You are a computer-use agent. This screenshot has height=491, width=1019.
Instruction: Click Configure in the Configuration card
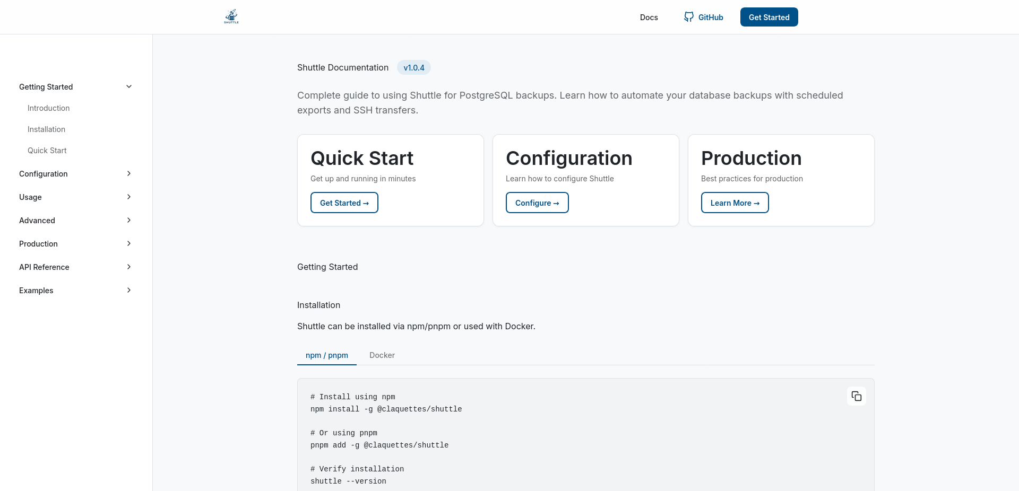(x=537, y=203)
